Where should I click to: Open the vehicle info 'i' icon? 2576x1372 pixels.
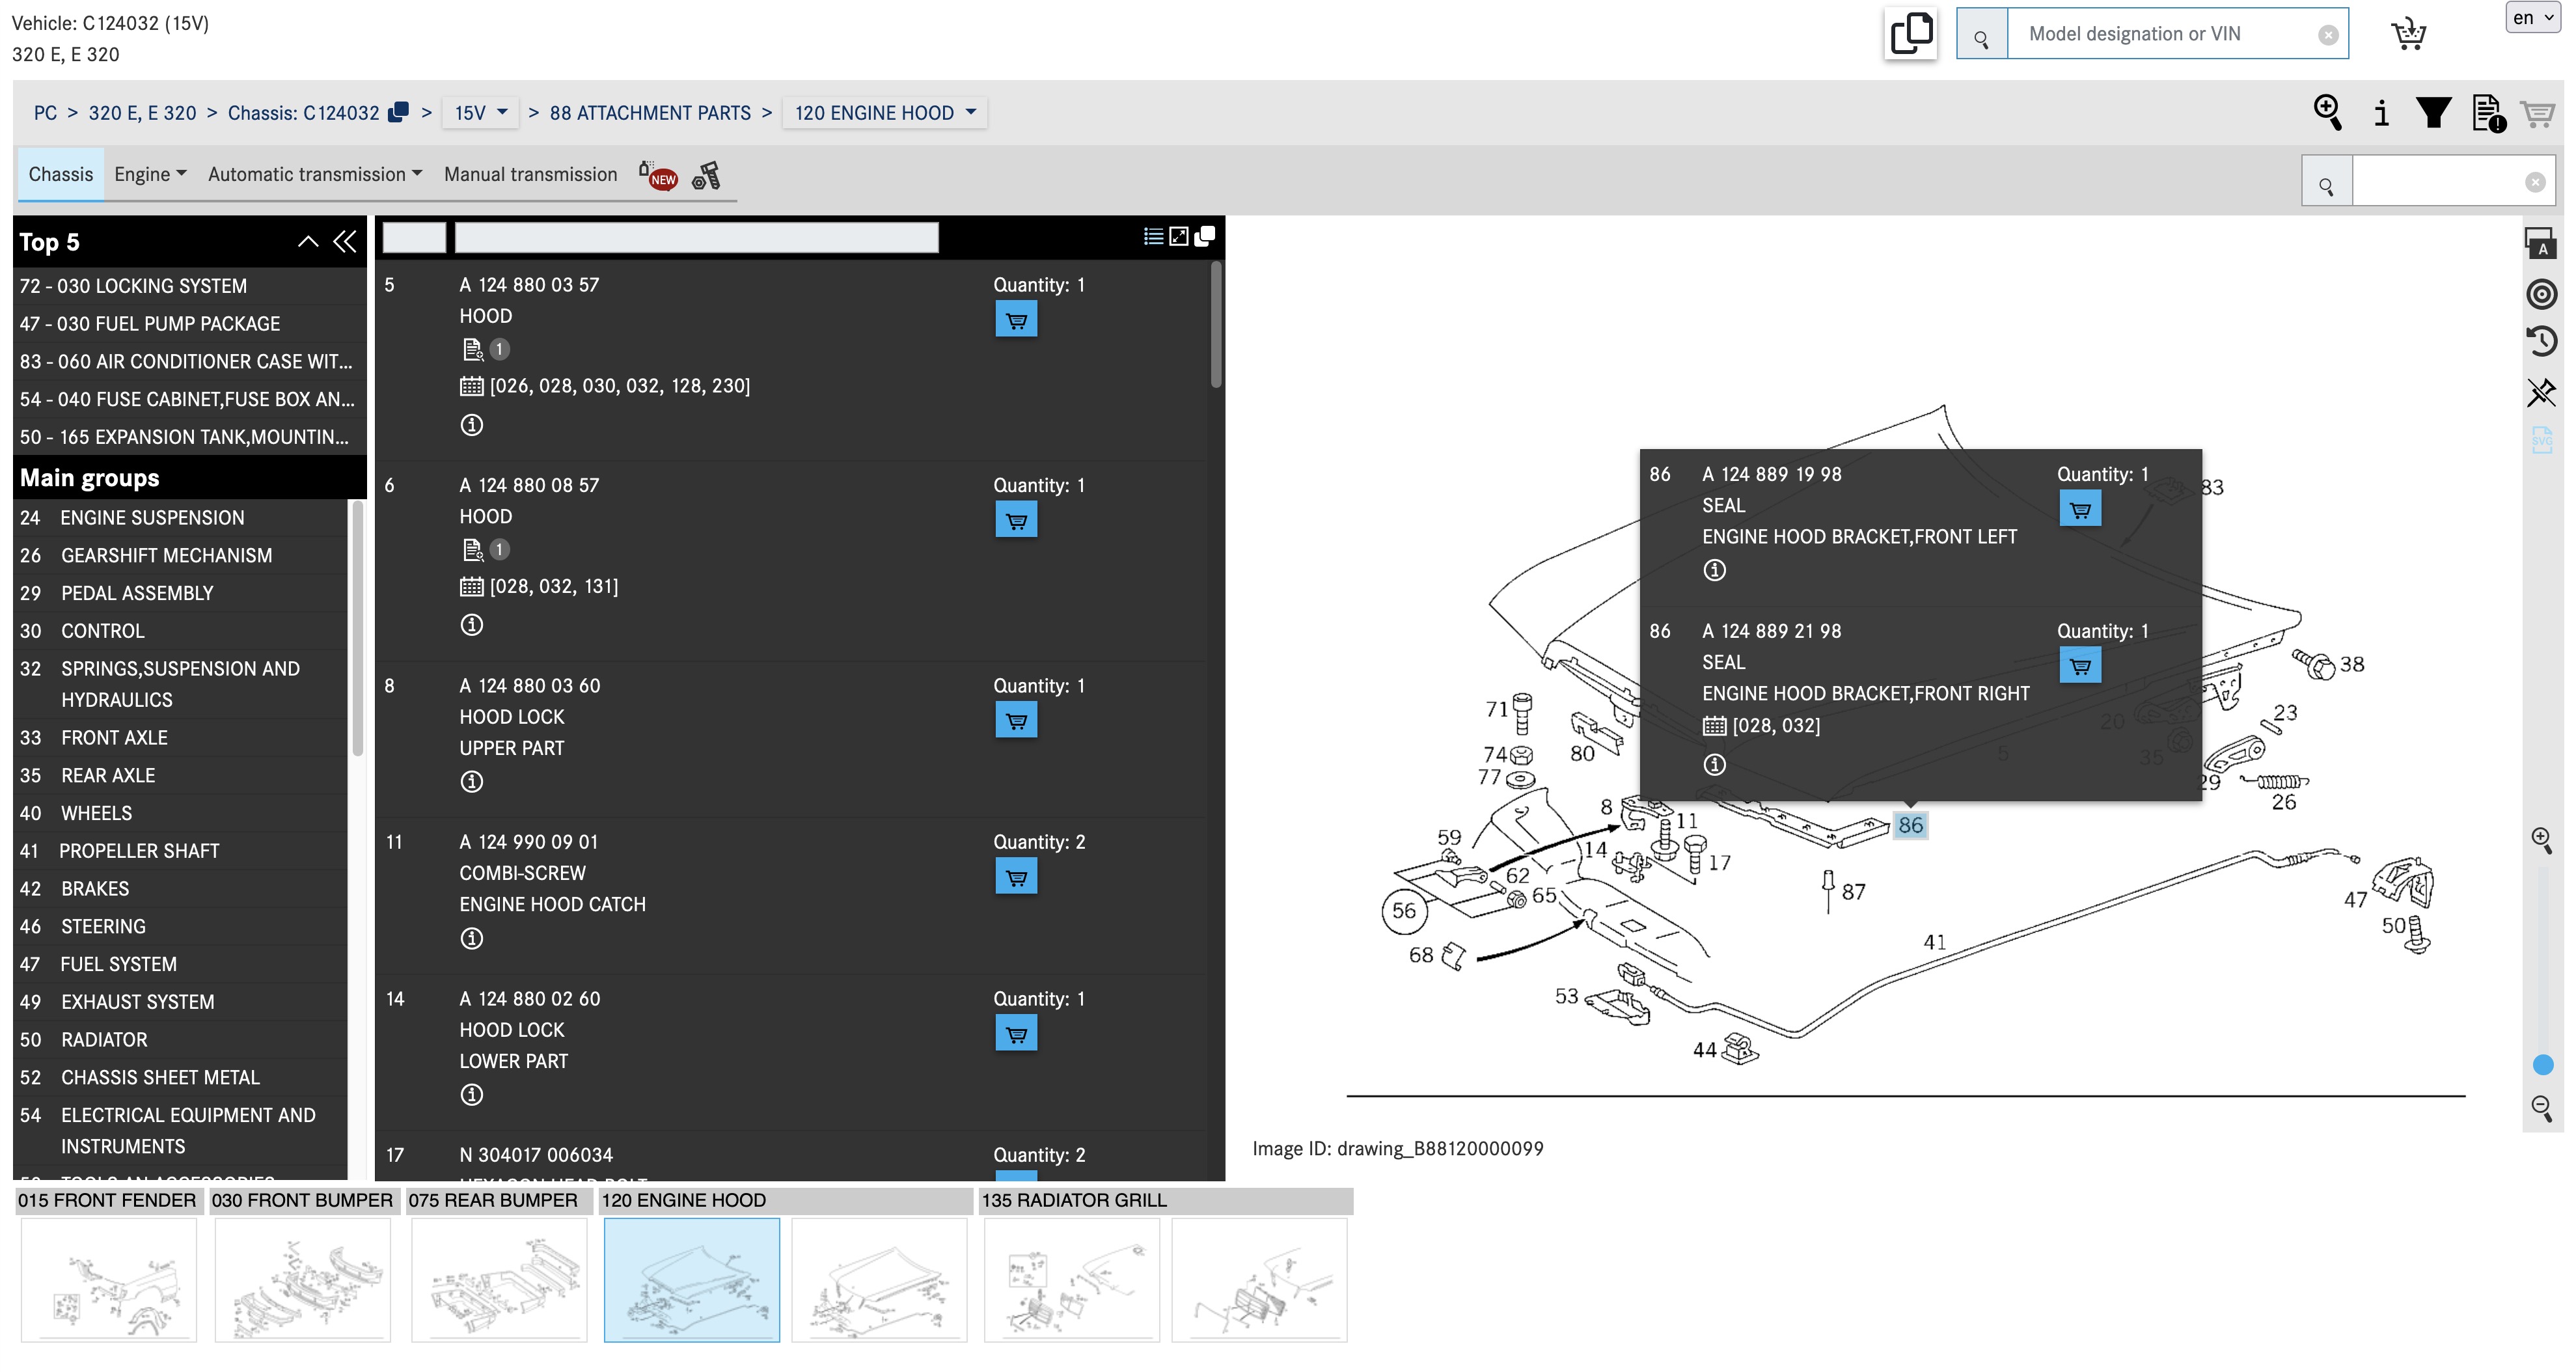(x=2382, y=113)
